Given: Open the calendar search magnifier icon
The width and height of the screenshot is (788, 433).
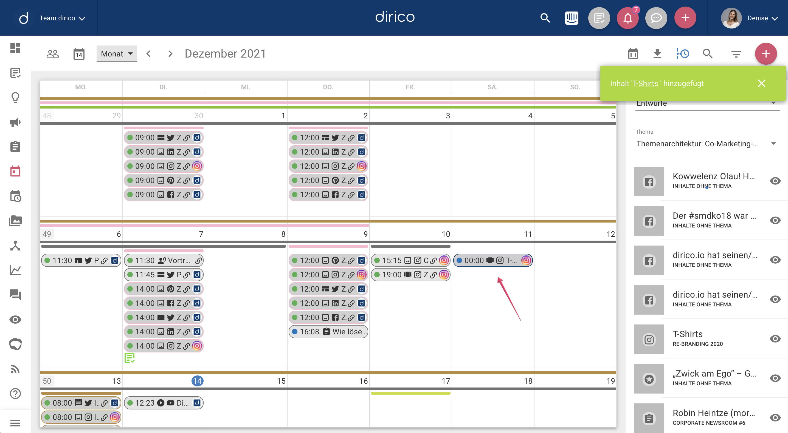Looking at the screenshot, I should (x=708, y=54).
